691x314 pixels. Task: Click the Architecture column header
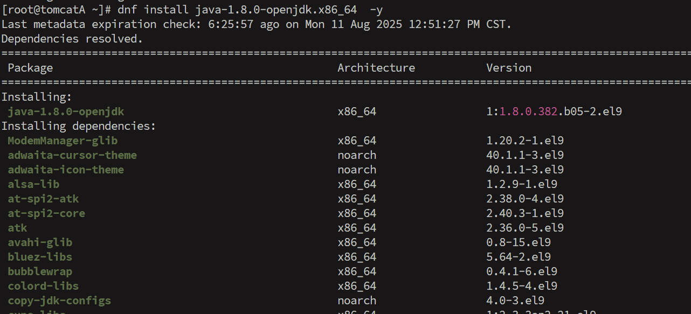pyautogui.click(x=376, y=68)
